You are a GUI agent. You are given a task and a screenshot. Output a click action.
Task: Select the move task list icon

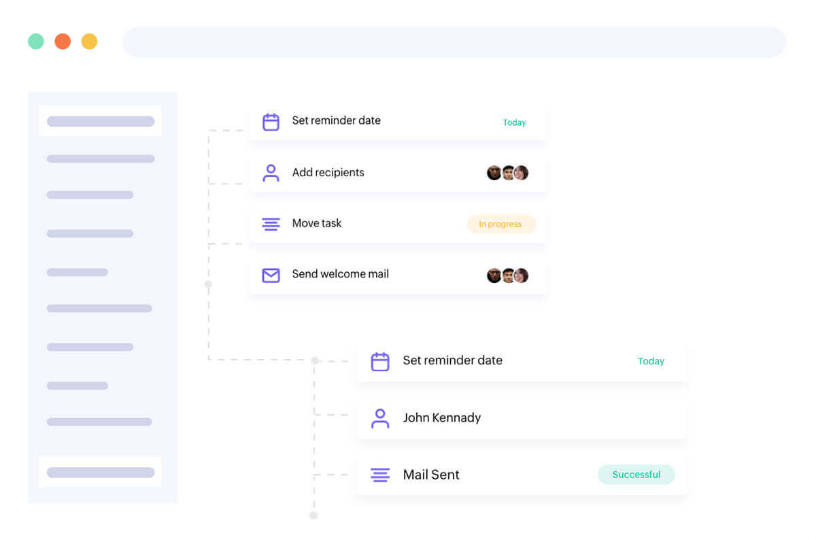point(271,223)
